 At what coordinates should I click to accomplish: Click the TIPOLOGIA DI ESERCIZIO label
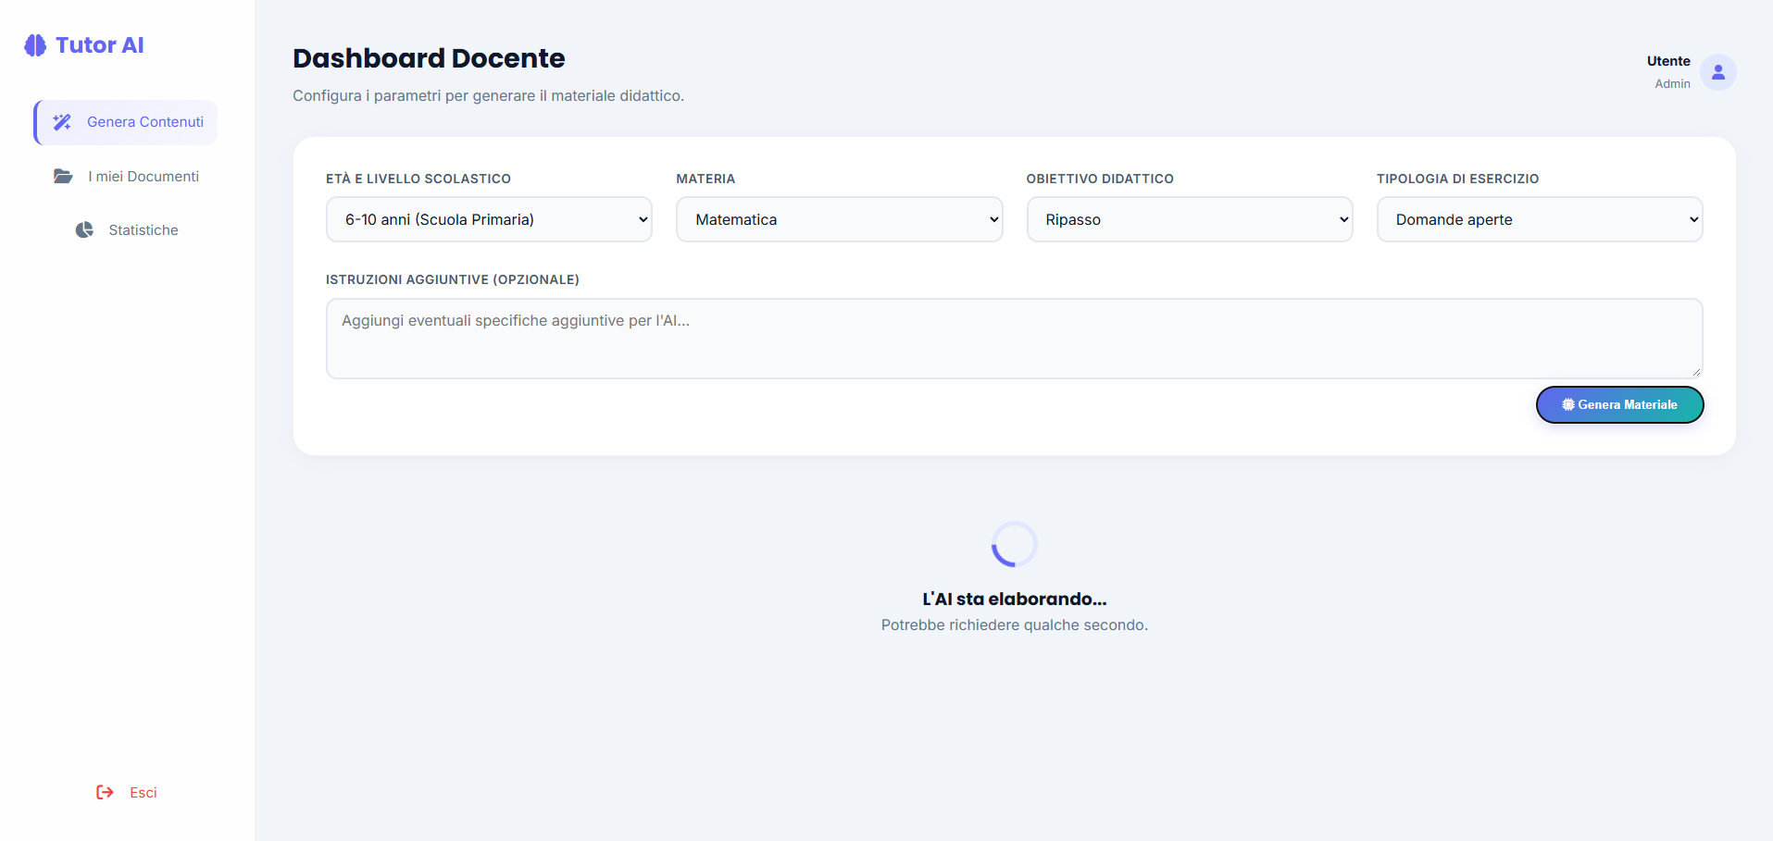point(1457,179)
